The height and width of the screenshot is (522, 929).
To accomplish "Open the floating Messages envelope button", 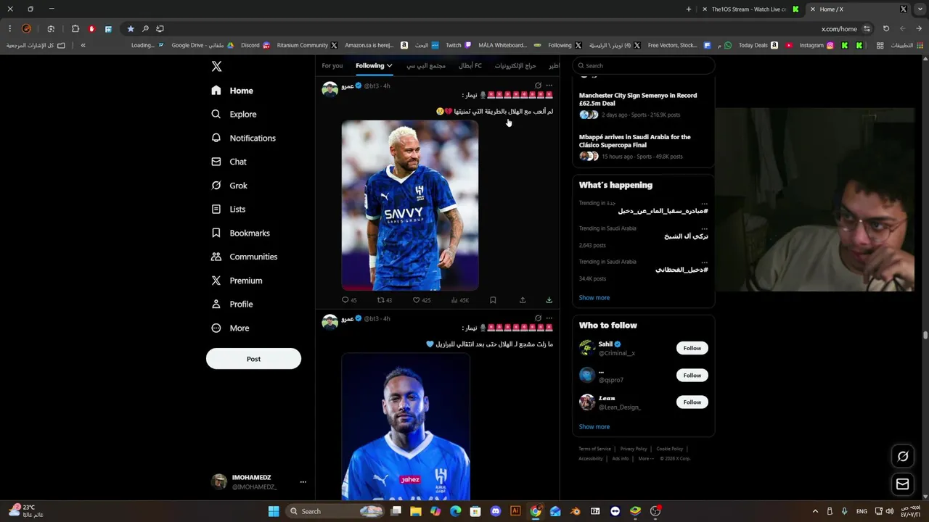I will [903, 484].
